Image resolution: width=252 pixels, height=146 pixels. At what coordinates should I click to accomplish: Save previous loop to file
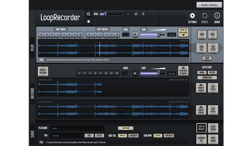pyautogui.click(x=213, y=110)
